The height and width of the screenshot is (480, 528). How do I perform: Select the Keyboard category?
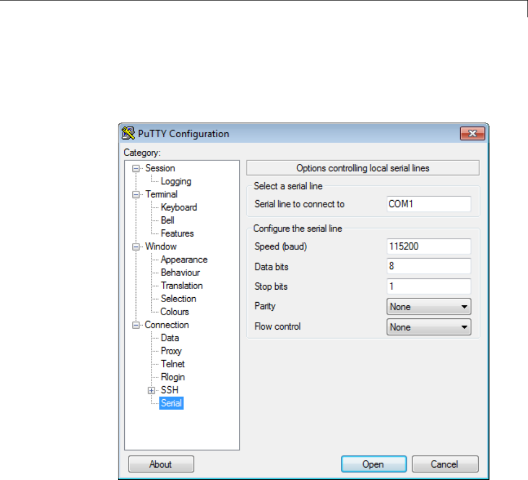point(179,207)
